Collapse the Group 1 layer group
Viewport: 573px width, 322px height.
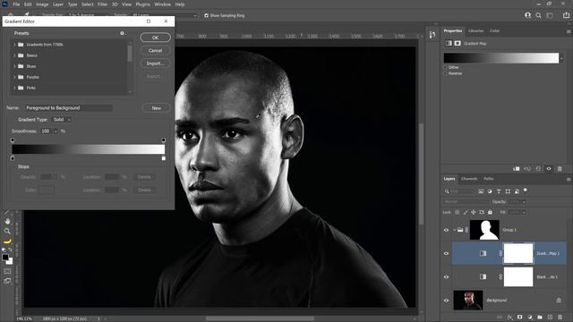point(454,230)
